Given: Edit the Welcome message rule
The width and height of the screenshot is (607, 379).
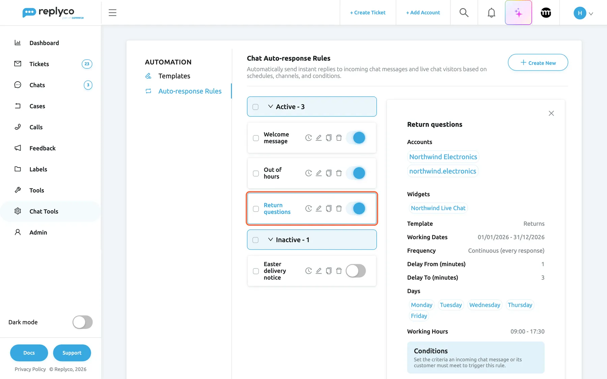Looking at the screenshot, I should [319, 138].
